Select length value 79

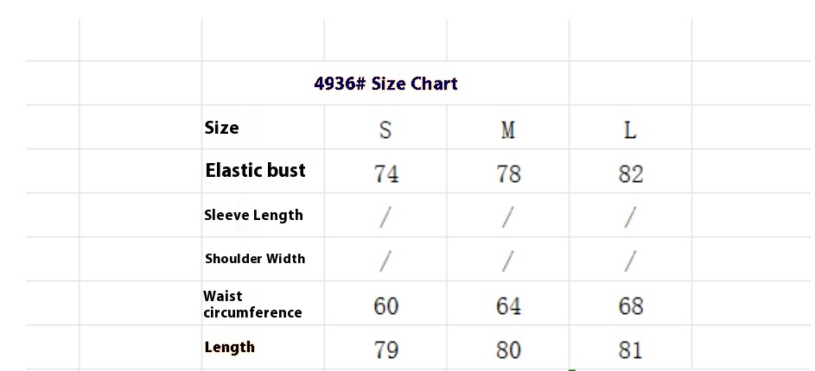click(x=385, y=348)
